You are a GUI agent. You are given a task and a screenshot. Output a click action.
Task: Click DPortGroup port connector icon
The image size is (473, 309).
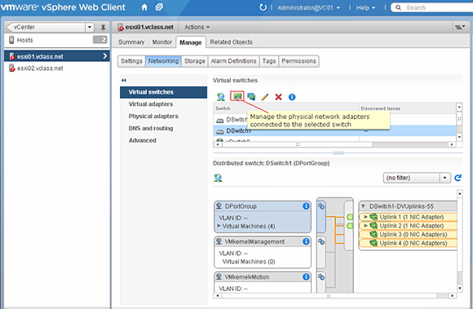pos(321,206)
